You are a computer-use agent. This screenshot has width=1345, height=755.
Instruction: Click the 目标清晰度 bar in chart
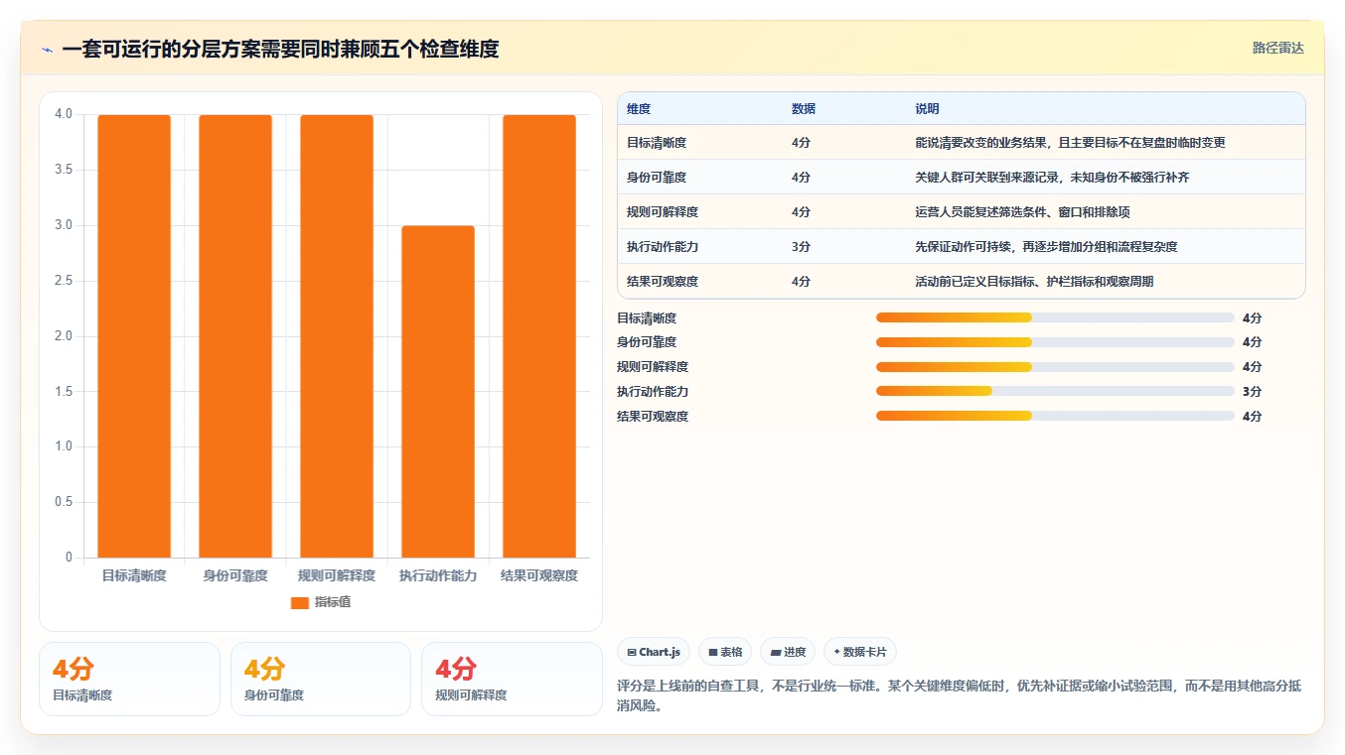pyautogui.click(x=134, y=336)
